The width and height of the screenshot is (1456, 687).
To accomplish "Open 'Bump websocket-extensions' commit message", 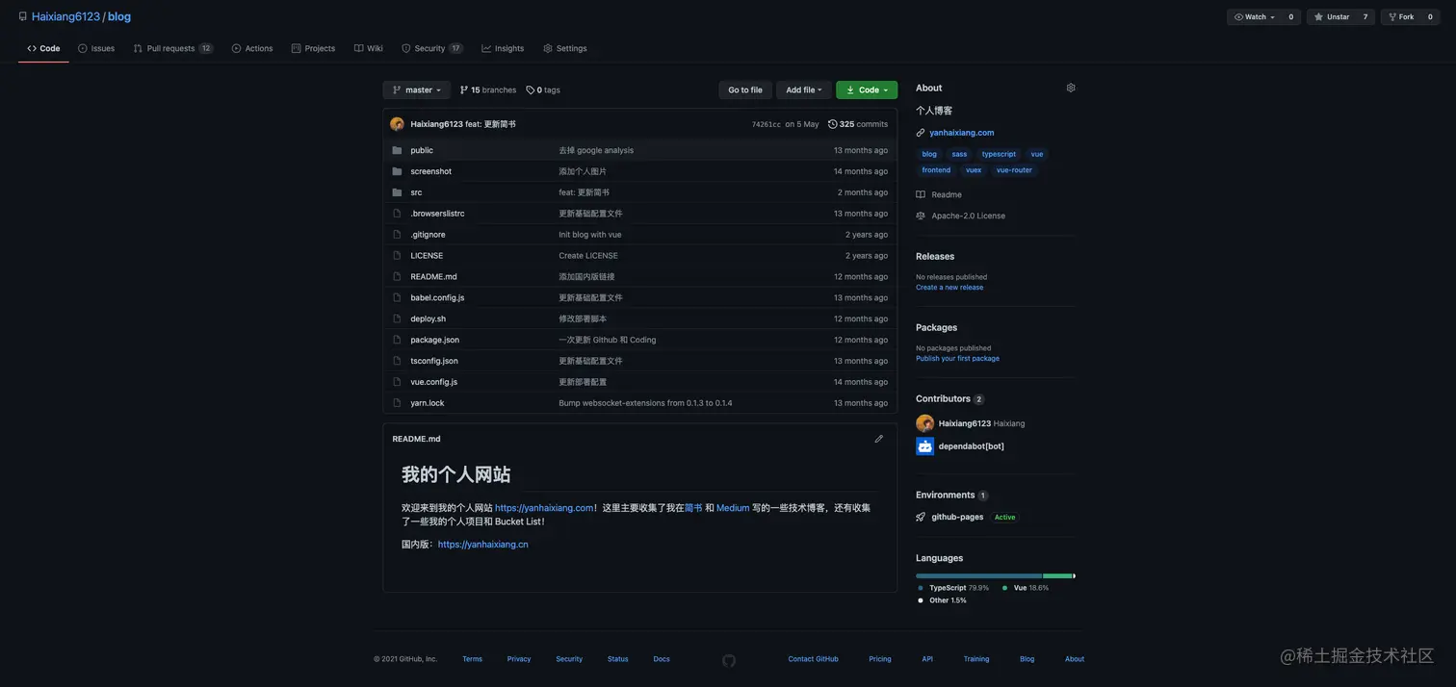I will [645, 403].
